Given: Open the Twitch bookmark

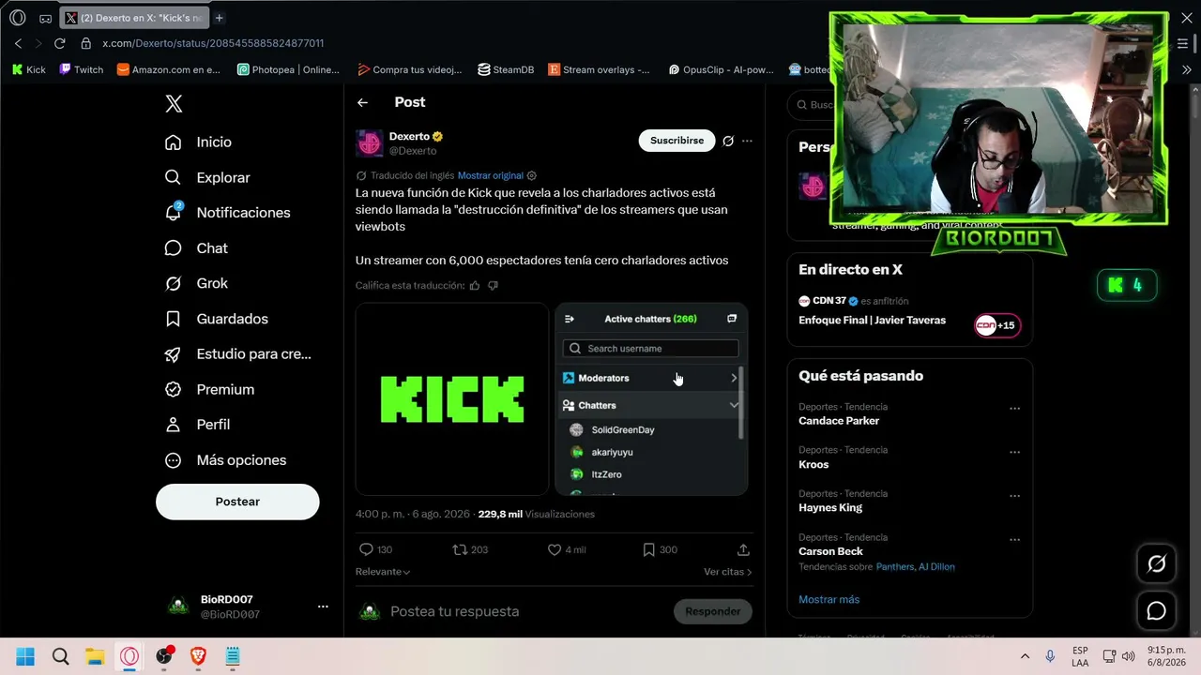Looking at the screenshot, I should tap(82, 69).
